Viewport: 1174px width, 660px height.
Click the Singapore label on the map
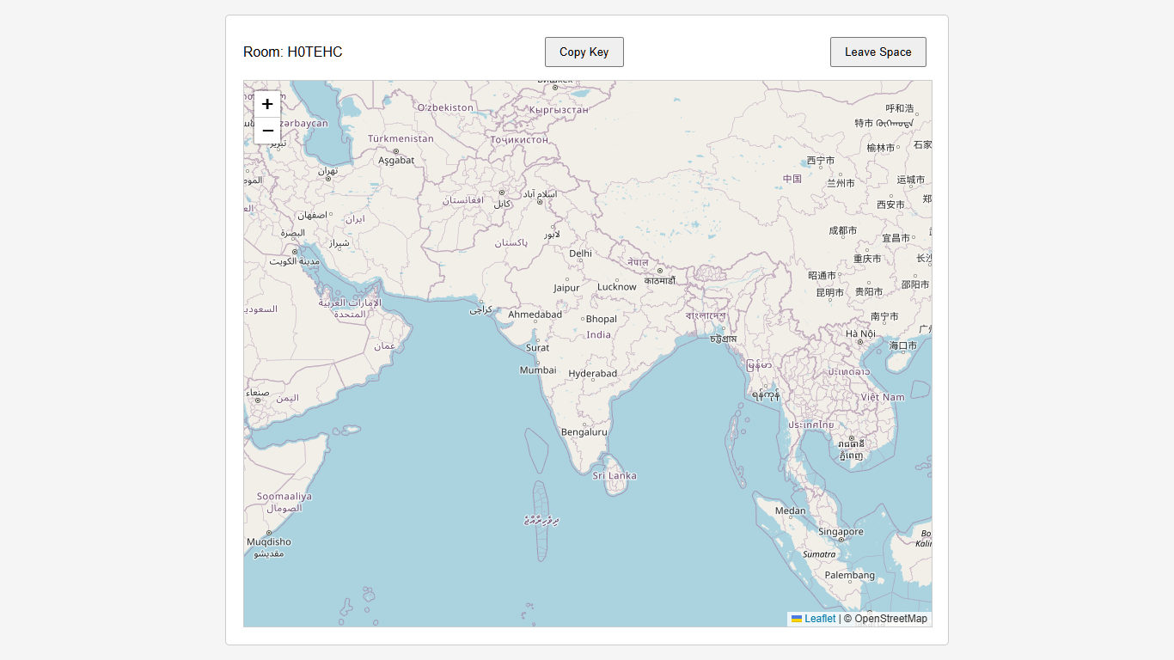(x=841, y=532)
